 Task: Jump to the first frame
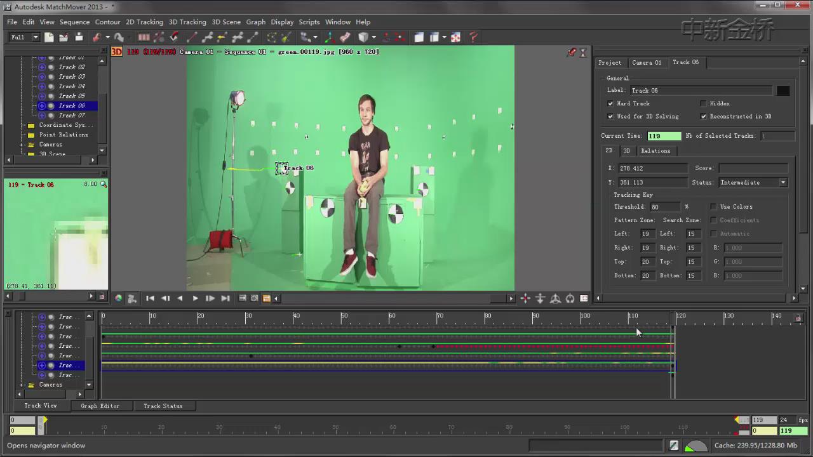[150, 298]
